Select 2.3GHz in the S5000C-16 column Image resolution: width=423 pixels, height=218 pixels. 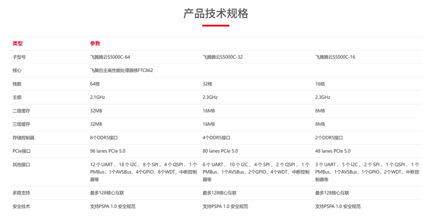pos(323,97)
